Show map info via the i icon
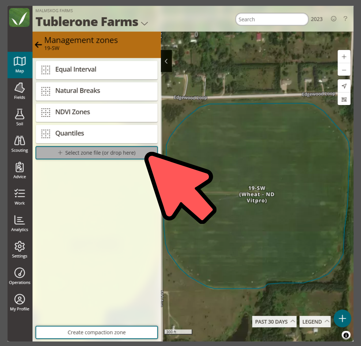The image size is (361, 346). (346, 335)
